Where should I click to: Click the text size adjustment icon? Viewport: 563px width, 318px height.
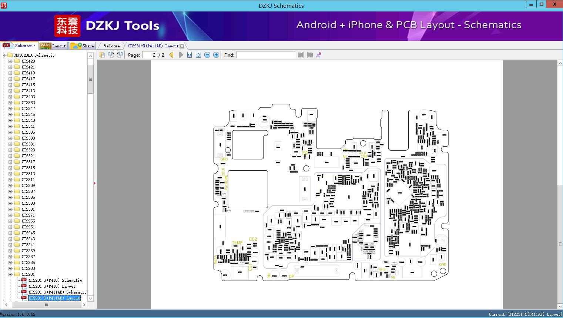coord(318,54)
